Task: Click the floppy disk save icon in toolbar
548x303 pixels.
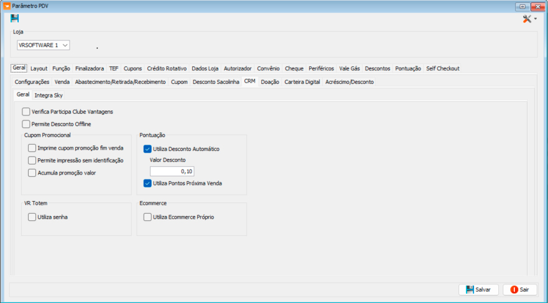Action: pyautogui.click(x=15, y=19)
